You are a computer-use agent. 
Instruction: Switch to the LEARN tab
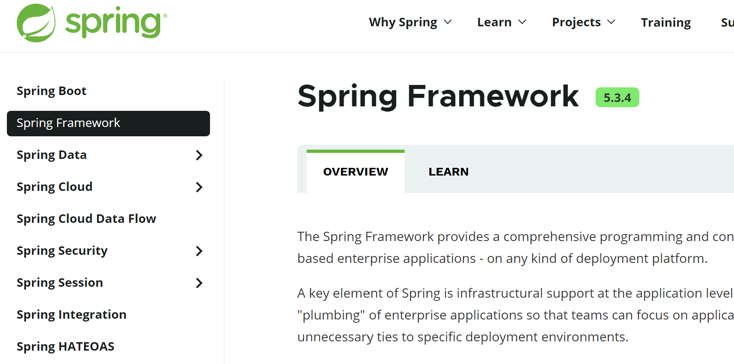pos(448,171)
